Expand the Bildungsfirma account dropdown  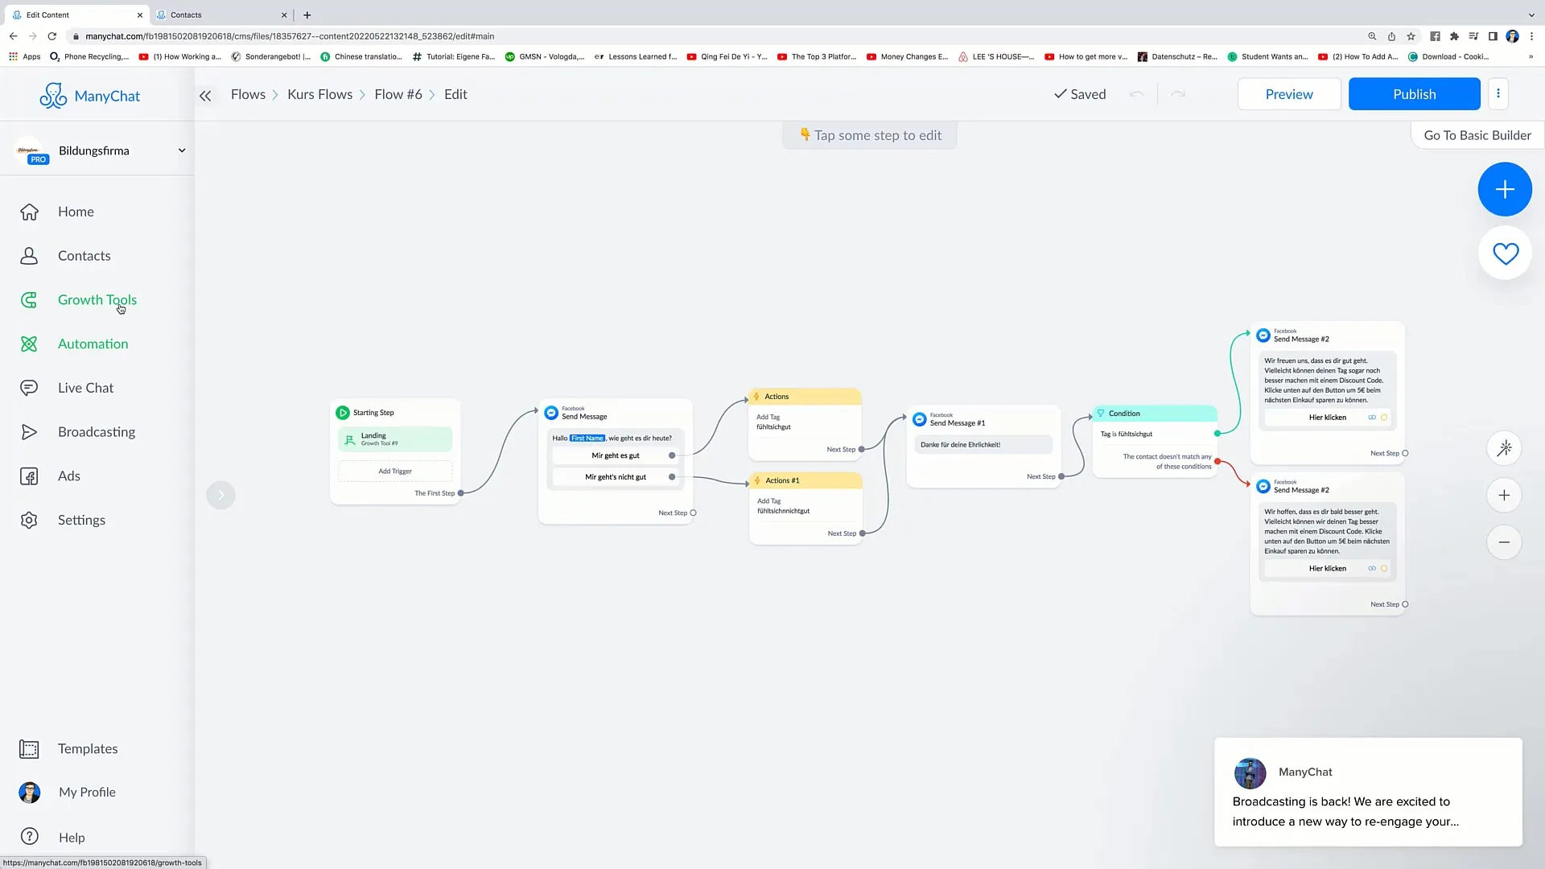[x=182, y=150]
